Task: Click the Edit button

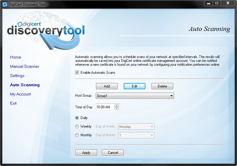Action: 134,86
